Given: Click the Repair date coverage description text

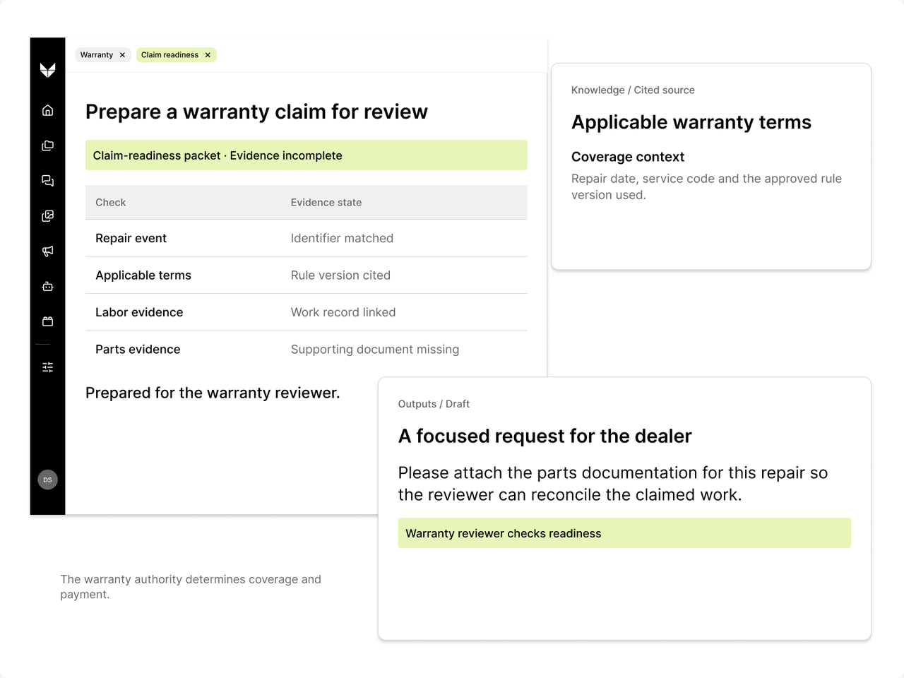Looking at the screenshot, I should (x=706, y=186).
